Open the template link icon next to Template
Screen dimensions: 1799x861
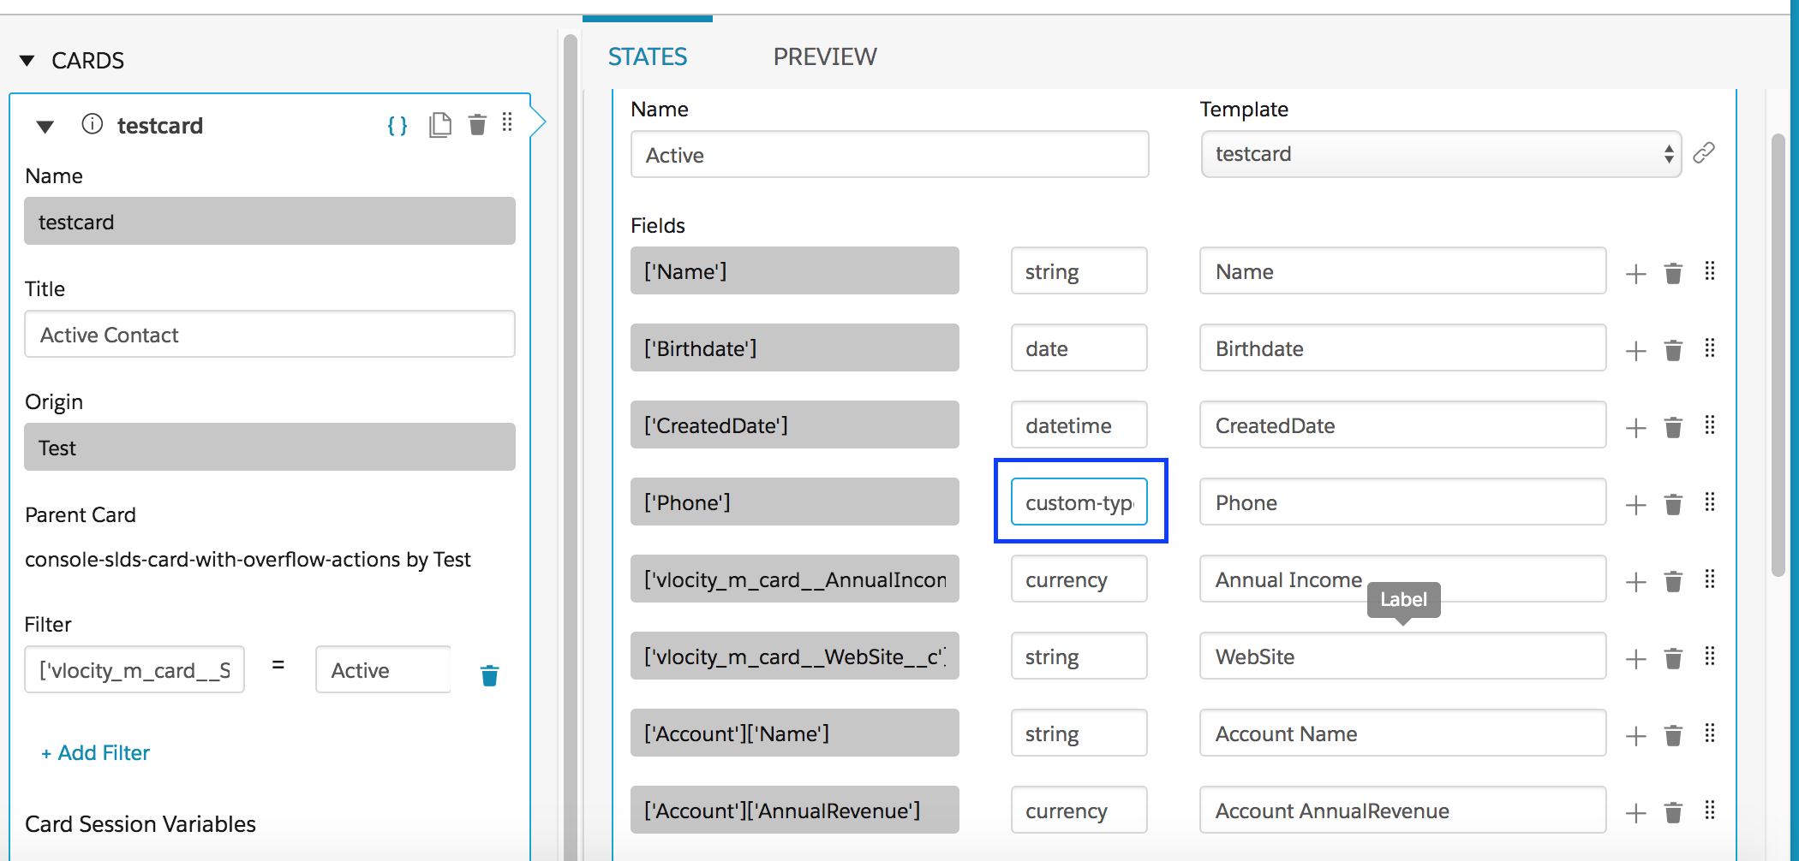[1704, 153]
